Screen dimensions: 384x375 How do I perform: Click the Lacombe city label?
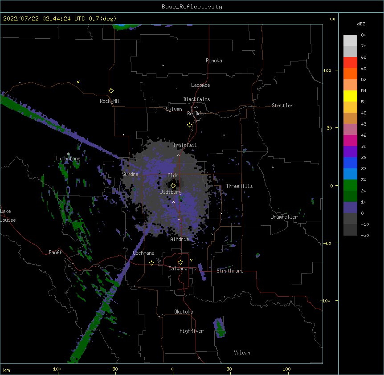200,85
